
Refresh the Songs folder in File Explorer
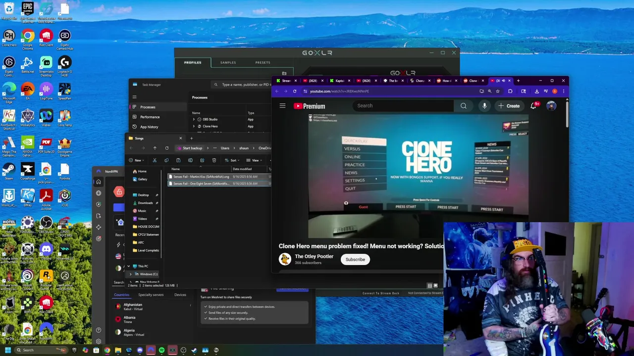(166, 148)
